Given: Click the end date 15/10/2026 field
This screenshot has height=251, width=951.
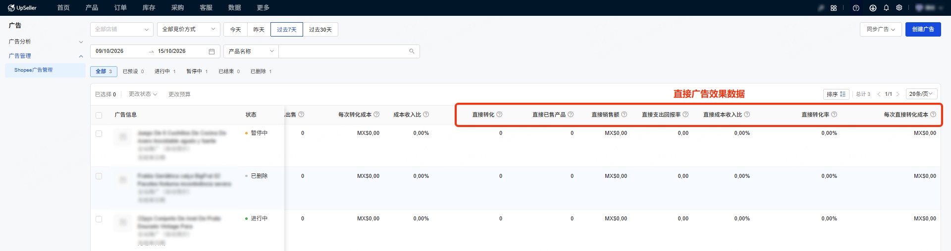Looking at the screenshot, I should (x=171, y=51).
